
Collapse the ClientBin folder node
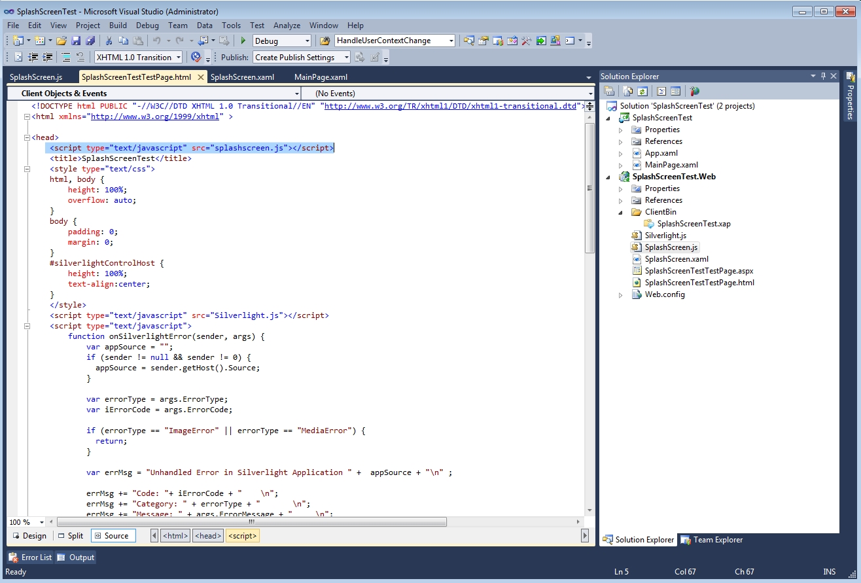point(621,212)
